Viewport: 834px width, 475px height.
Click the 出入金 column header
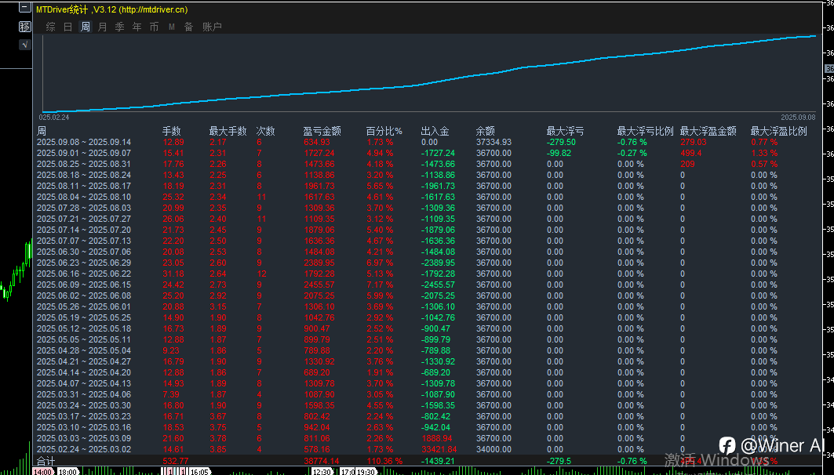point(435,131)
